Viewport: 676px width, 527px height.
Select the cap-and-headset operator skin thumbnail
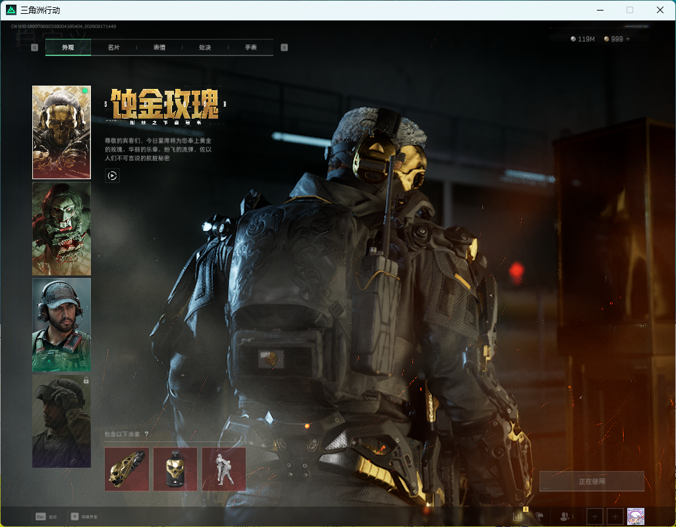pyautogui.click(x=62, y=325)
